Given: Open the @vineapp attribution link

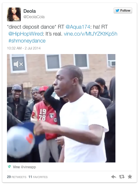Looking at the screenshot, I should pos(28,167).
